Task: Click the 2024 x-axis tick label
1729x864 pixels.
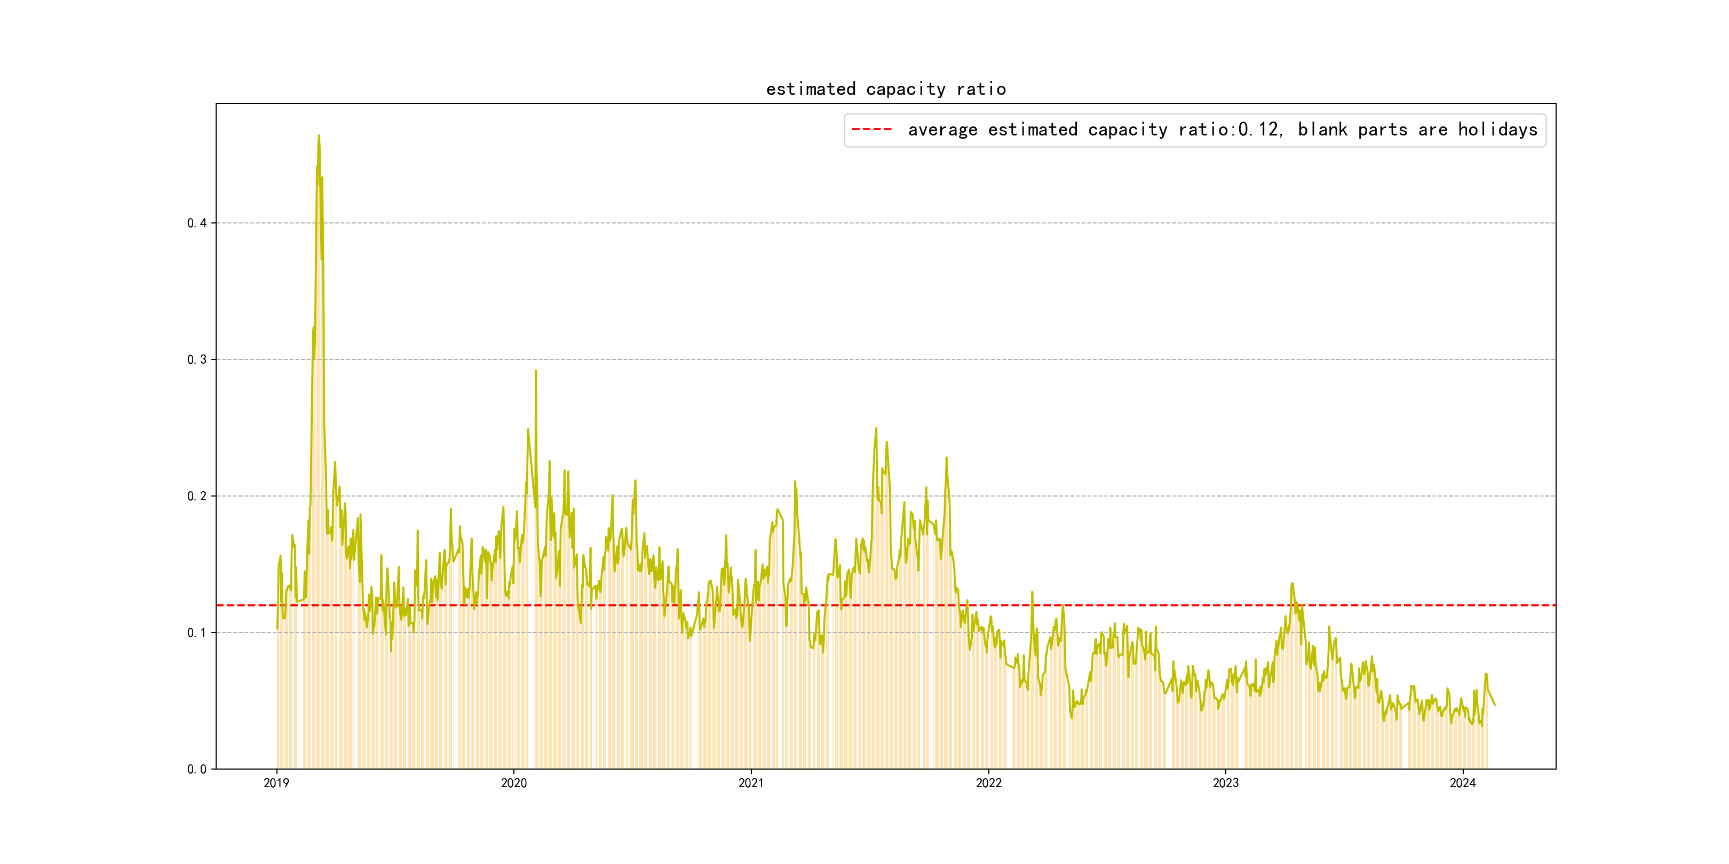Action: [1463, 783]
